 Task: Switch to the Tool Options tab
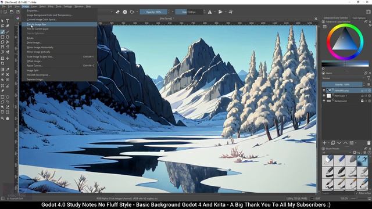(359, 18)
